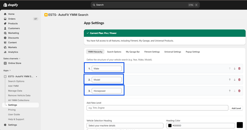Move the Model level up

[230, 80]
